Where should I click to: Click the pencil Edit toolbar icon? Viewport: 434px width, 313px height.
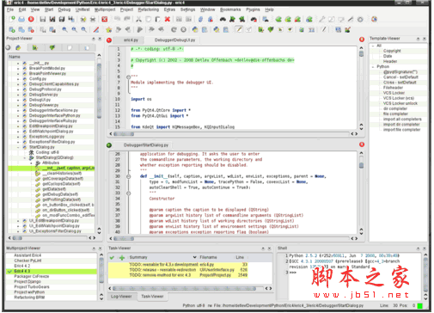(239, 29)
